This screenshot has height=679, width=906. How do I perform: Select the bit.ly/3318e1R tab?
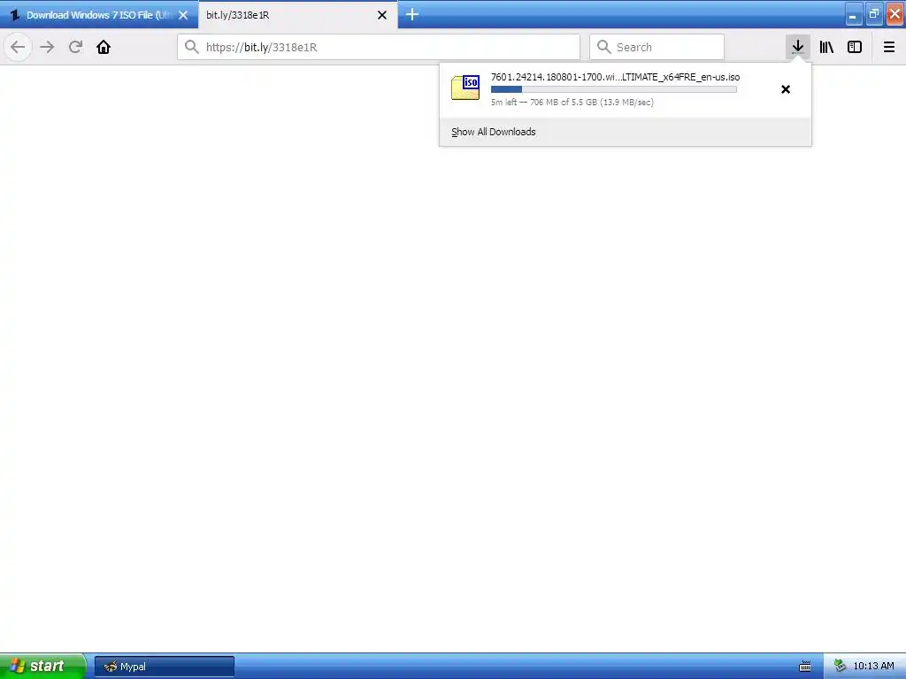click(x=297, y=15)
